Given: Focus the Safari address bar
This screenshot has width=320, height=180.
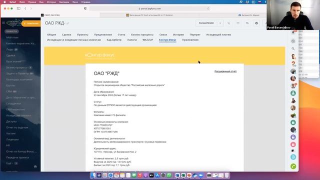Looking at the screenshot, I should click(149, 8).
